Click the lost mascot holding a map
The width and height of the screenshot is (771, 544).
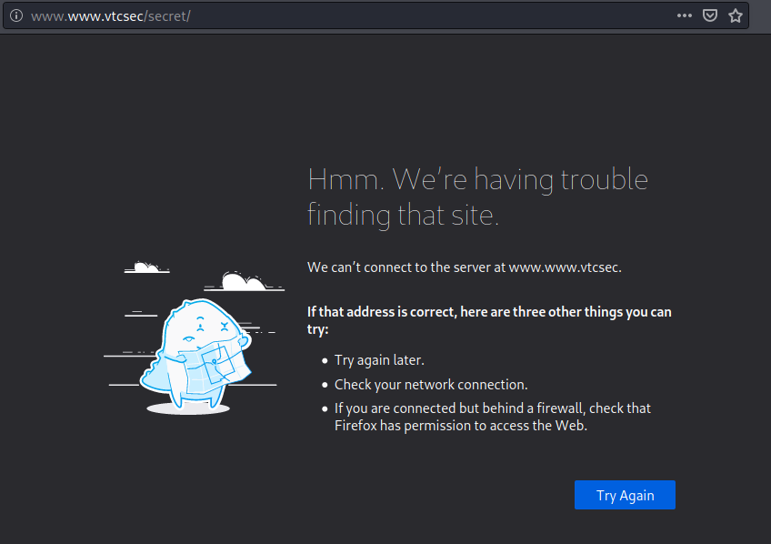point(195,355)
